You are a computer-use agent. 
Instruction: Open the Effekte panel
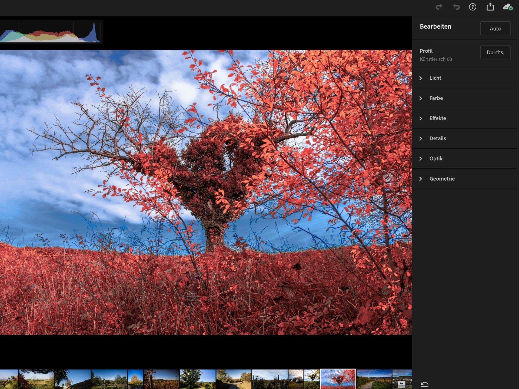437,118
